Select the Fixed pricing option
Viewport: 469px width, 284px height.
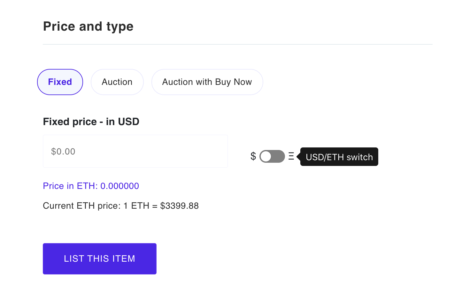tap(60, 82)
